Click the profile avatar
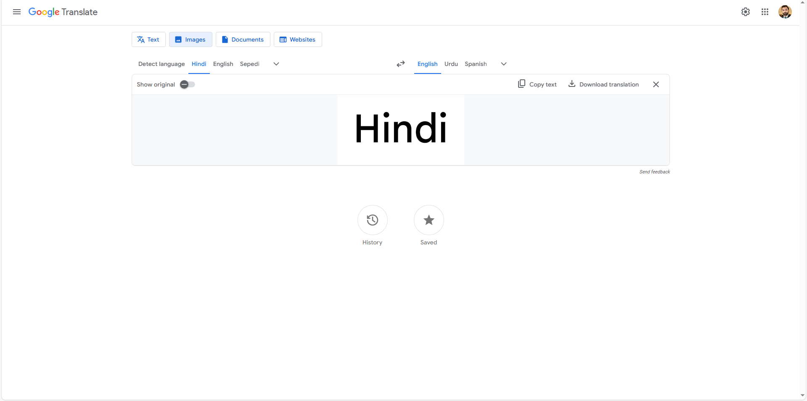The height and width of the screenshot is (401, 807). pyautogui.click(x=785, y=12)
